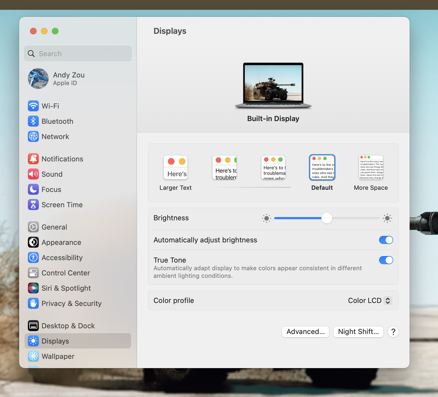The image size is (438, 397).
Task: Open Wi-Fi settings label
Action: (50, 106)
